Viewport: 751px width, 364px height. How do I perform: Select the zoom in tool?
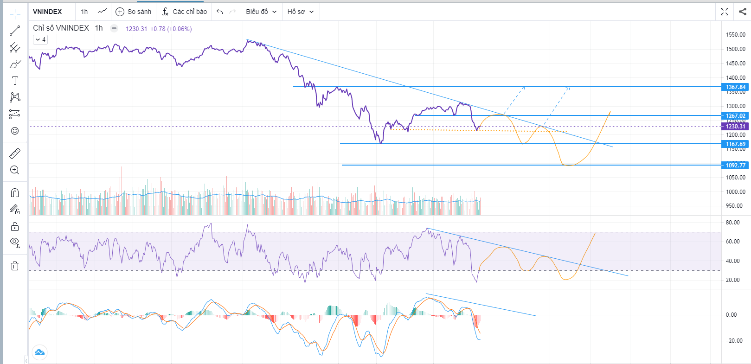click(15, 170)
